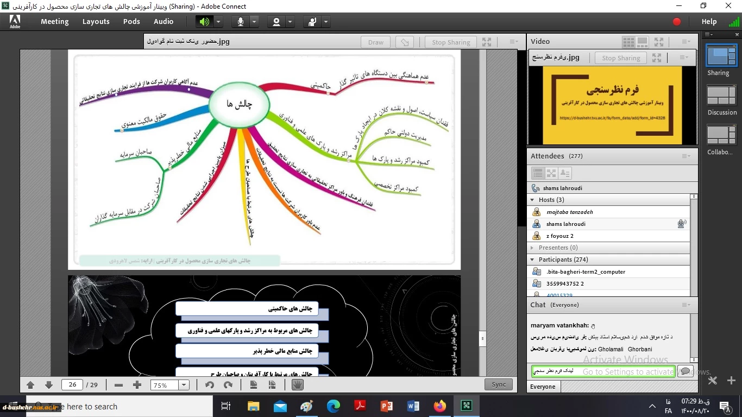This screenshot has width=742, height=417.
Task: Select Attendees list view icon
Action: tap(538, 173)
